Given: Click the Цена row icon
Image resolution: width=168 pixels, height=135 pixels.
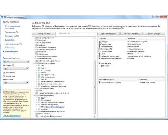Looking at the screenshot, I should pyautogui.click(x=99, y=54).
